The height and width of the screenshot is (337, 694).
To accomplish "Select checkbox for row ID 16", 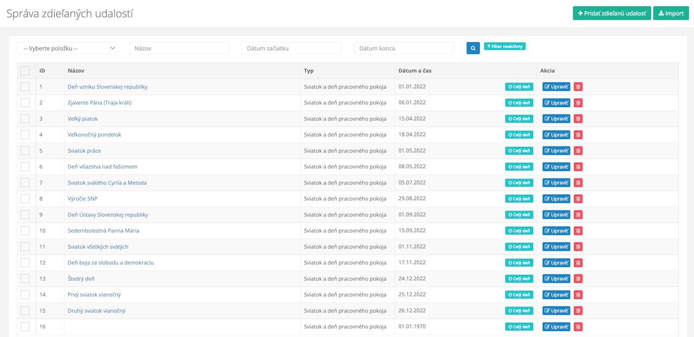I will point(25,327).
